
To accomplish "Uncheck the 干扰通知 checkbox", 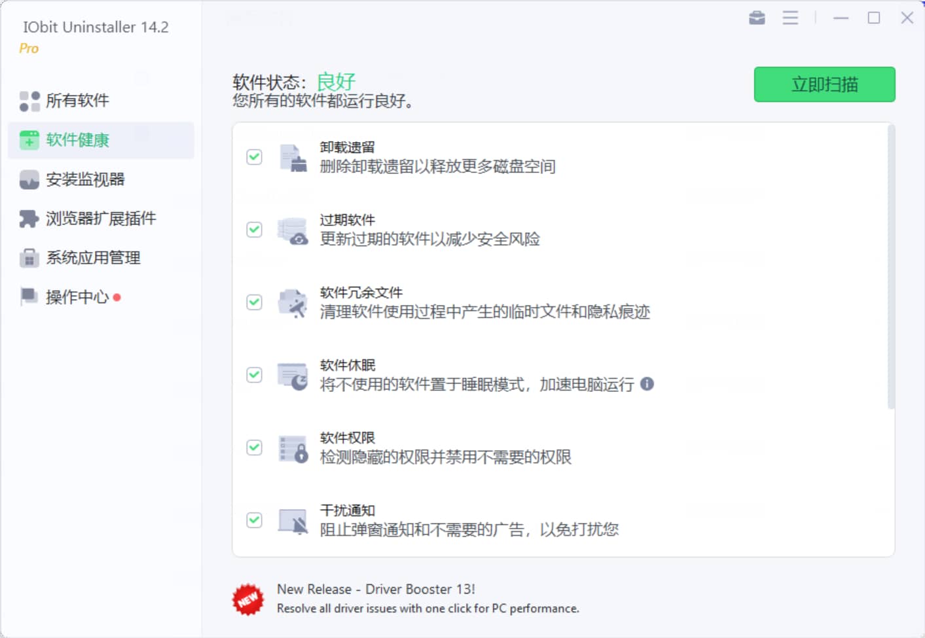I will [x=254, y=520].
